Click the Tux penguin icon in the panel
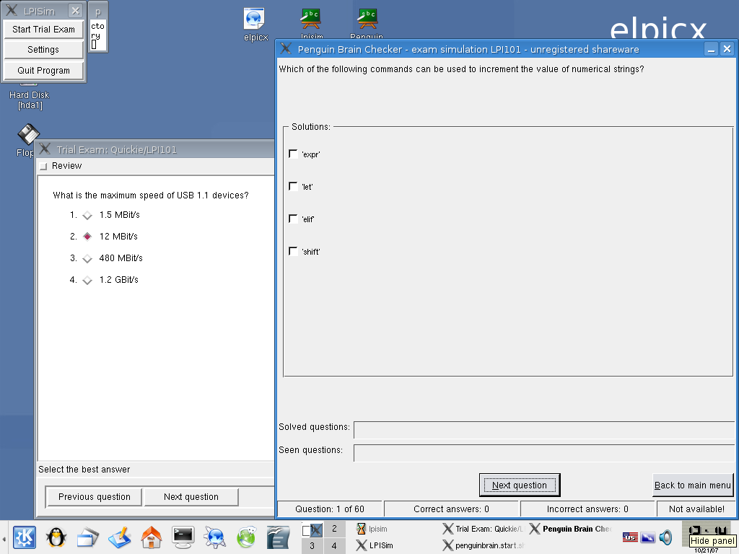The width and height of the screenshot is (739, 554). pyautogui.click(x=56, y=537)
